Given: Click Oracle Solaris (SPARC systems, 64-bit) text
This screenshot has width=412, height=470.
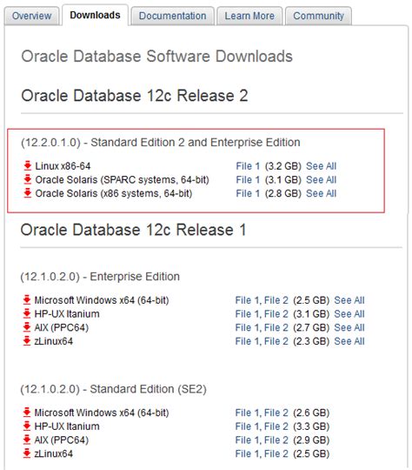Looking at the screenshot, I should (123, 180).
